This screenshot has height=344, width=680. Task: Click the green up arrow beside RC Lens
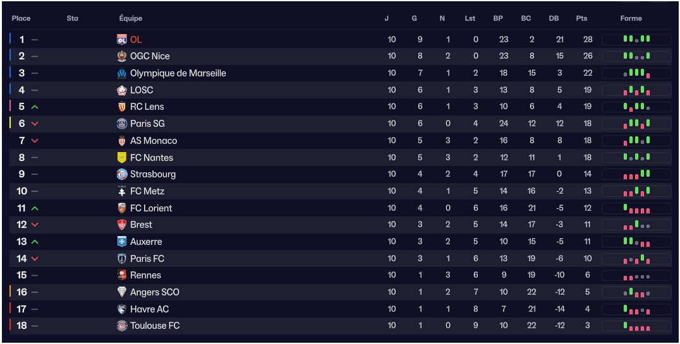click(x=35, y=107)
